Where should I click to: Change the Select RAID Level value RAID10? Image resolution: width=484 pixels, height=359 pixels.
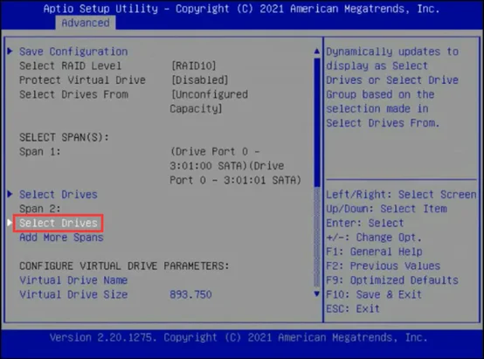coord(194,66)
